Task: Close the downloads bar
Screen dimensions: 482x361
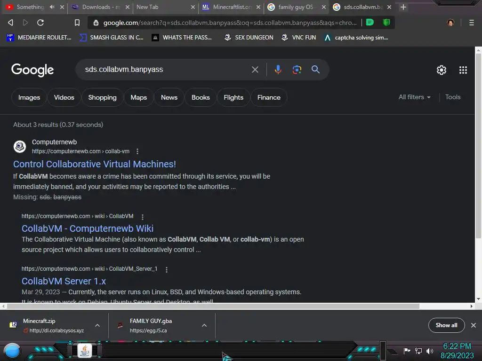Action: coord(474,325)
